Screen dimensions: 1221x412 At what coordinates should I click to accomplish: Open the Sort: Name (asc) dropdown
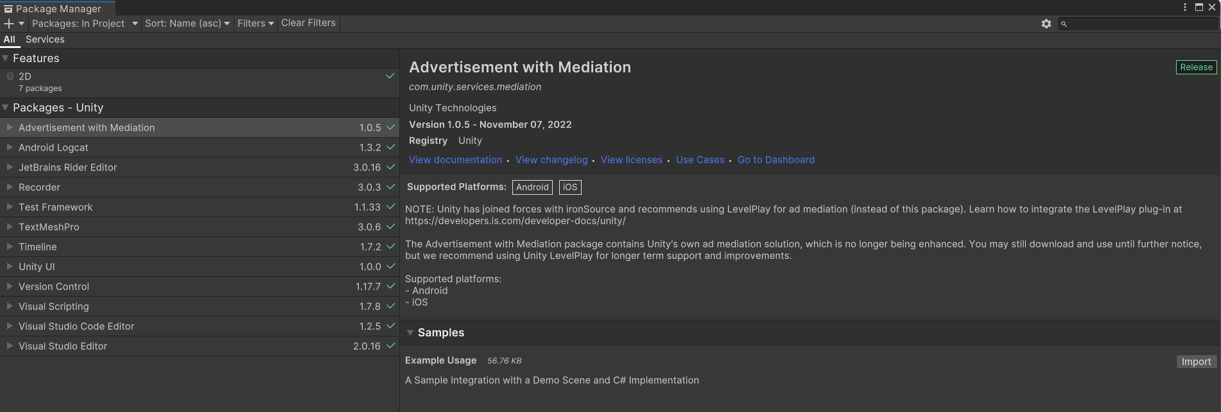(187, 24)
